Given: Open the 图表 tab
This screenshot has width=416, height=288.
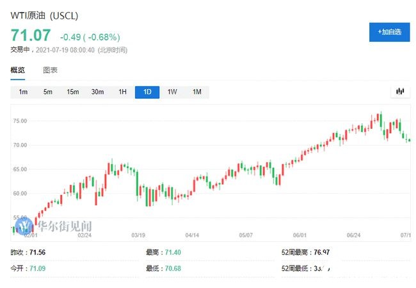Looking at the screenshot, I should tap(50, 70).
